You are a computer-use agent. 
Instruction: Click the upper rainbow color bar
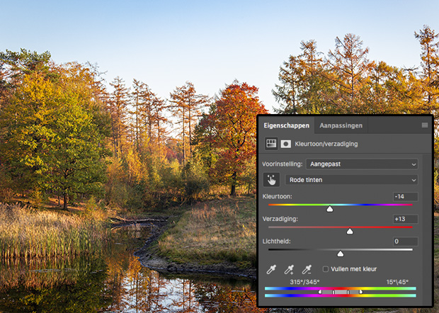[340, 288]
